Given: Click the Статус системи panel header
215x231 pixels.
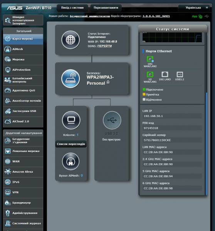Looking at the screenshot, I should tap(173, 29).
